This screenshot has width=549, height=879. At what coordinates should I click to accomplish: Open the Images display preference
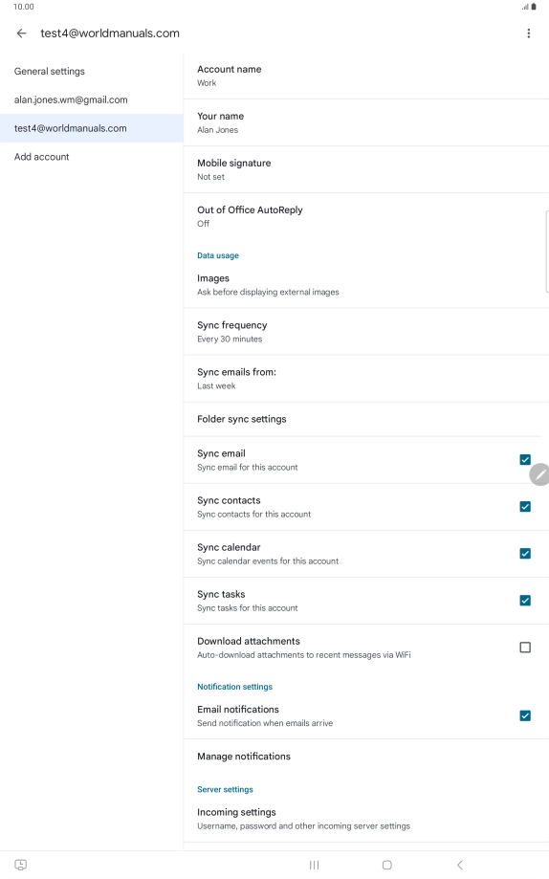pyautogui.click(x=365, y=285)
